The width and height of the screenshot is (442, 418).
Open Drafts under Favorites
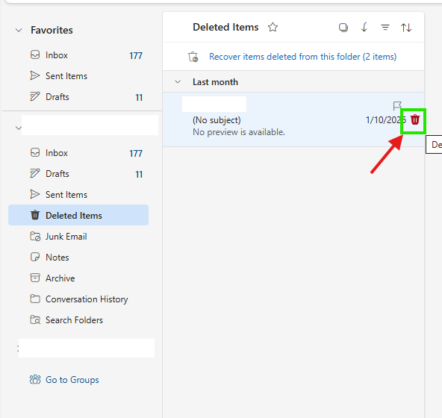pos(78,97)
